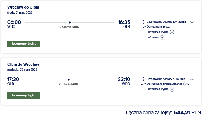This screenshot has height=117, width=202.
Task: Click Lufthansa crane logo in outbound flight
Action: pyautogui.click(x=162, y=37)
